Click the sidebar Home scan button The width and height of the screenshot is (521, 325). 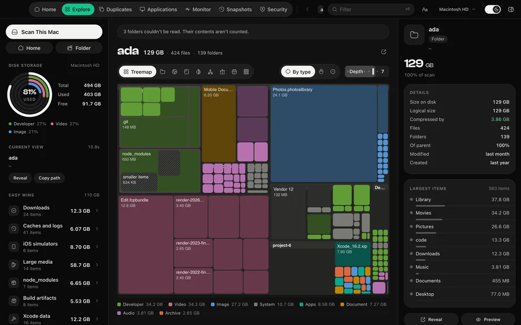click(x=30, y=48)
